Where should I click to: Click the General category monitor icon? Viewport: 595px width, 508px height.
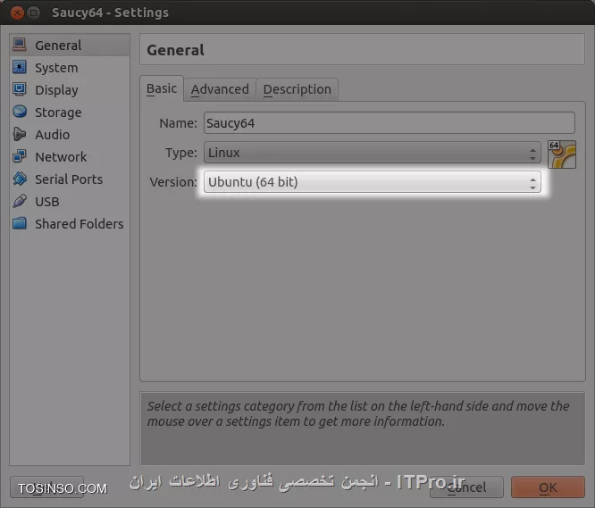coord(20,45)
